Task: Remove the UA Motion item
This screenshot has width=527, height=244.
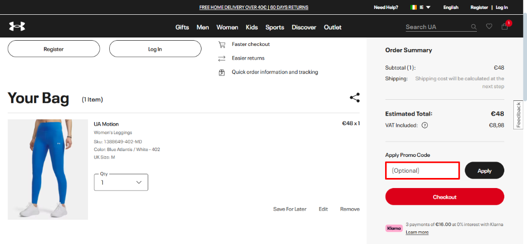Action: [x=350, y=209]
